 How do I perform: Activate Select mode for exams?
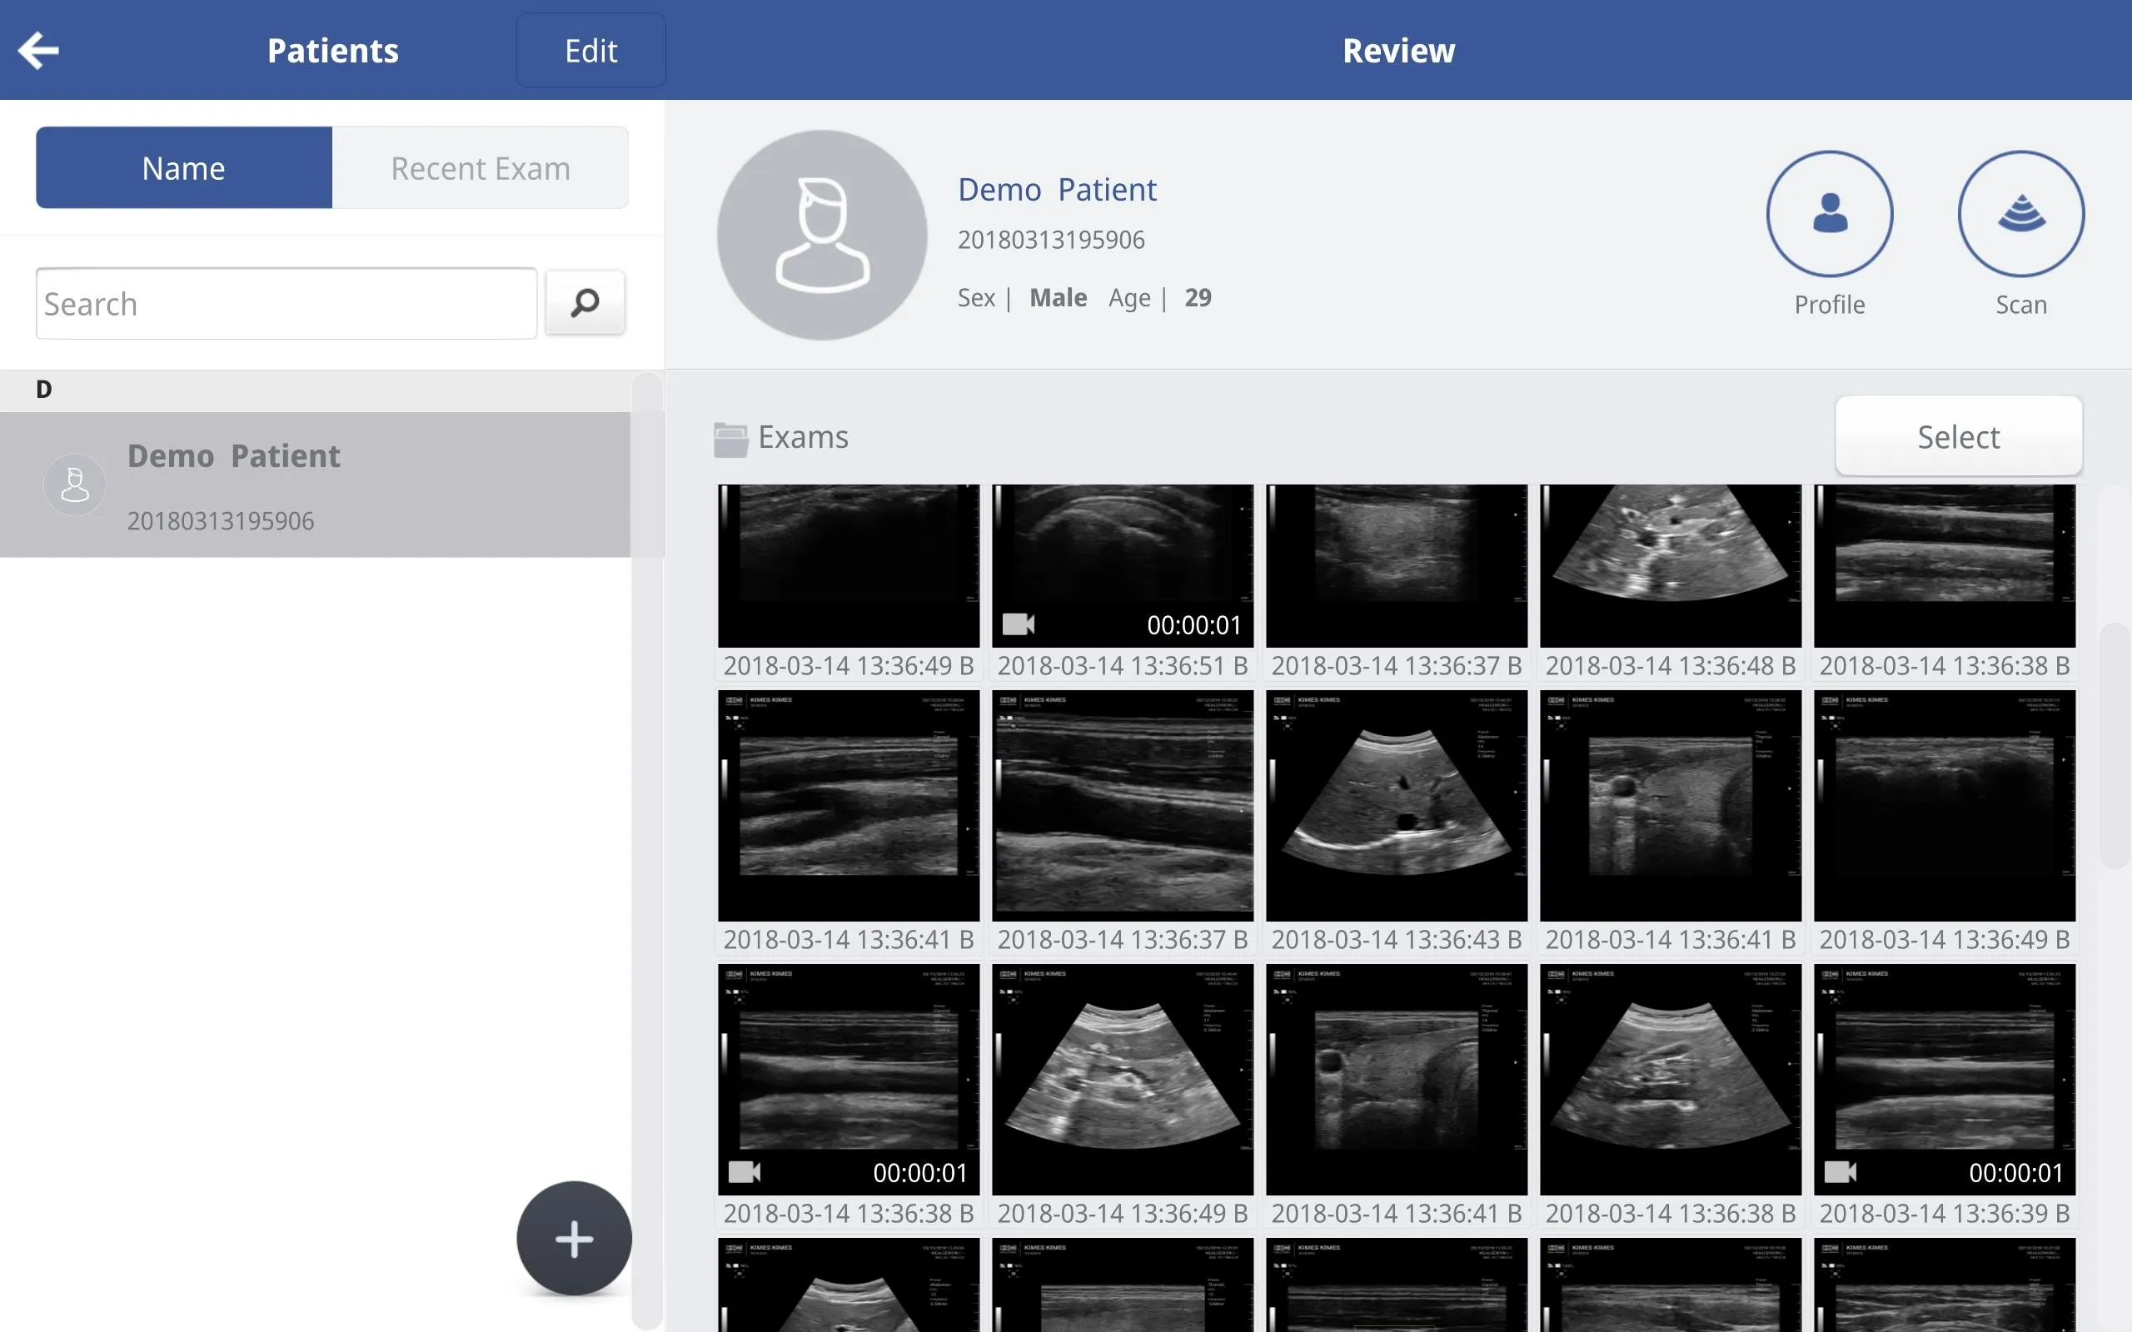pyautogui.click(x=1958, y=436)
